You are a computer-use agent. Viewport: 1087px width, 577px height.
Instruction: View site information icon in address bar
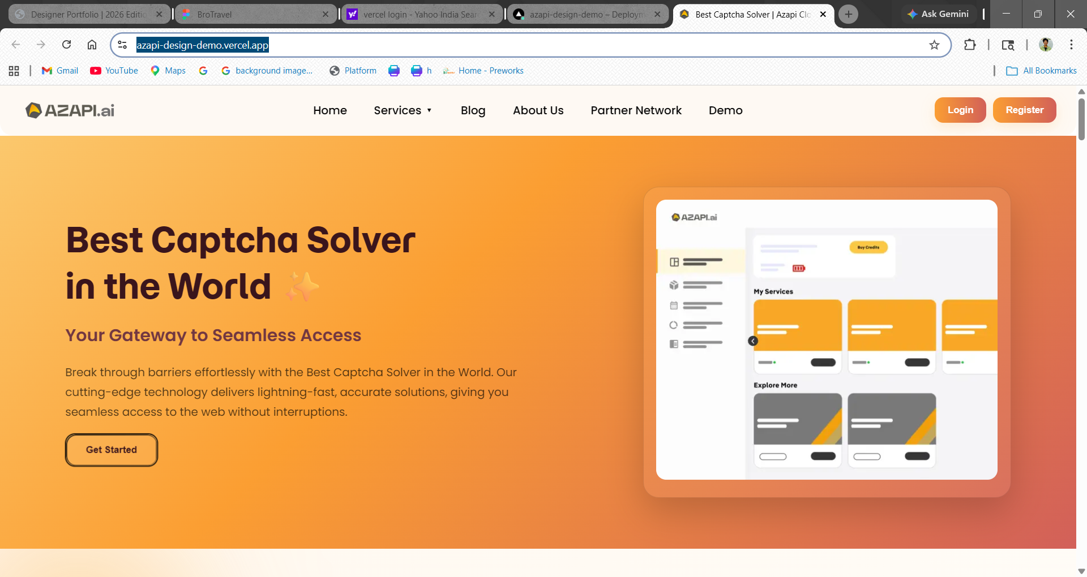click(x=122, y=45)
